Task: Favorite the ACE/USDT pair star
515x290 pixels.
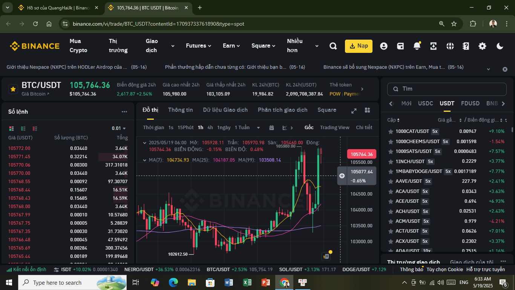Action: 391,201
